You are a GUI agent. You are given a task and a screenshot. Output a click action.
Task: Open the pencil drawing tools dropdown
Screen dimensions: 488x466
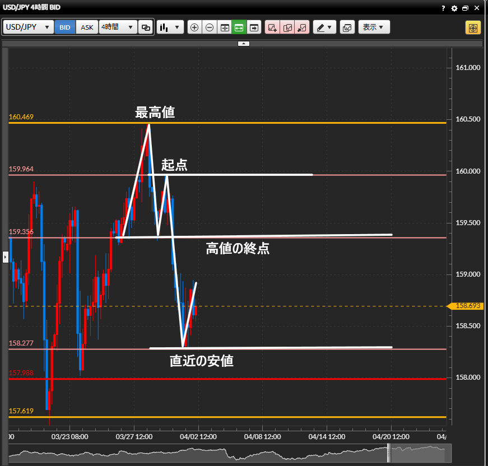324,27
